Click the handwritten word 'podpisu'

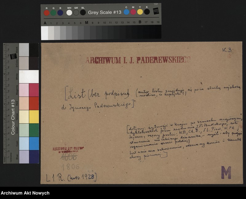pyautogui.click(x=117, y=94)
